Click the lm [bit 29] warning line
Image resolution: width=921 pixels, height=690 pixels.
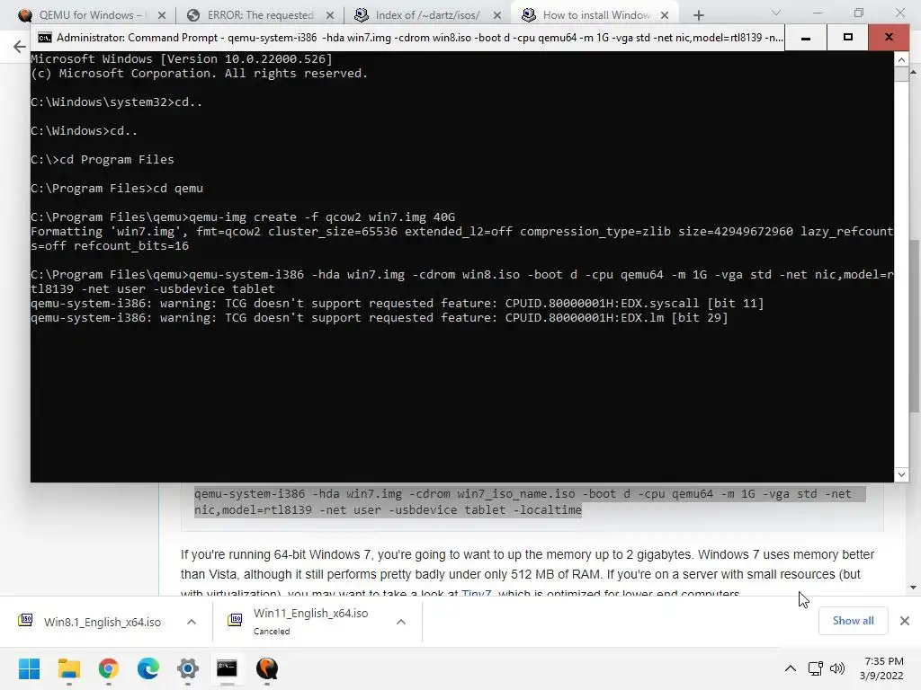tap(380, 318)
